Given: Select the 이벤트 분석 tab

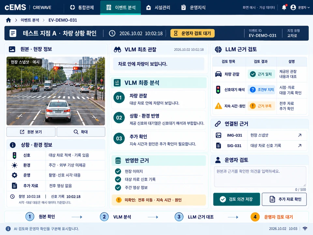Looking at the screenshot, I should pyautogui.click(x=121, y=8).
